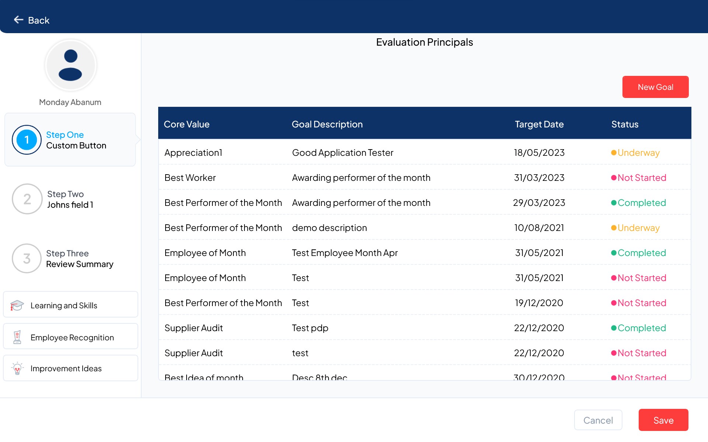Click the user profile avatar
Screen dimensions: 708x442
(70, 66)
